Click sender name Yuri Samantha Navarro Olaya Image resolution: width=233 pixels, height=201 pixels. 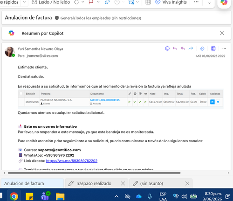coord(40,49)
